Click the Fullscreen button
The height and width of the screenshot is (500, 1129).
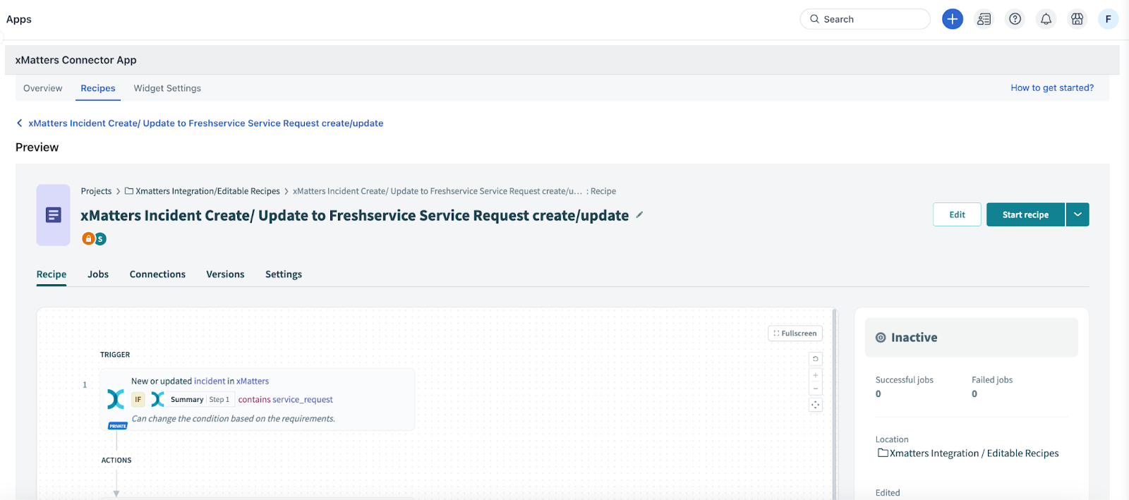pos(795,334)
